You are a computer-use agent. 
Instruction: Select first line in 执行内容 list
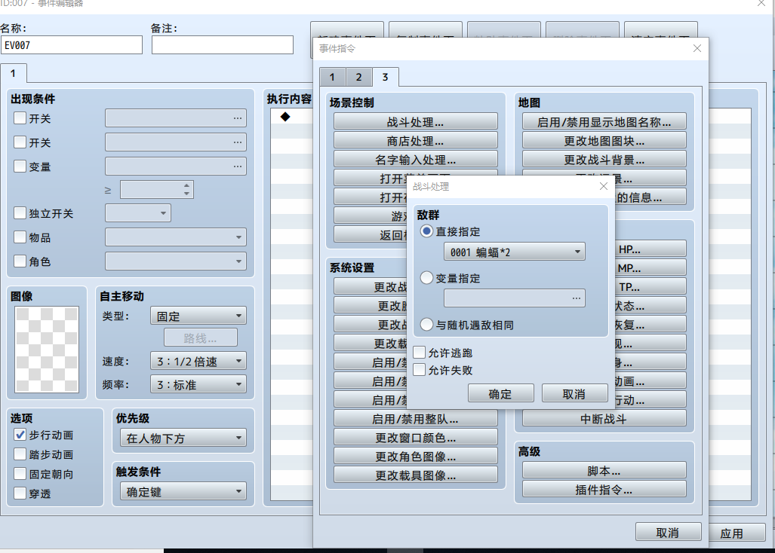click(293, 117)
